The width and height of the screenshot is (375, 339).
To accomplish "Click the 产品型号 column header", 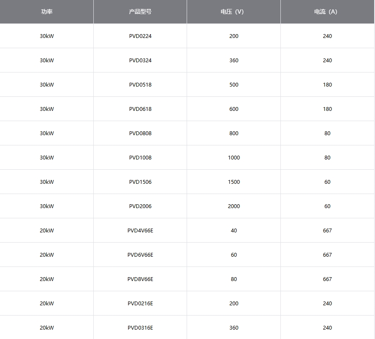I will click(x=140, y=12).
